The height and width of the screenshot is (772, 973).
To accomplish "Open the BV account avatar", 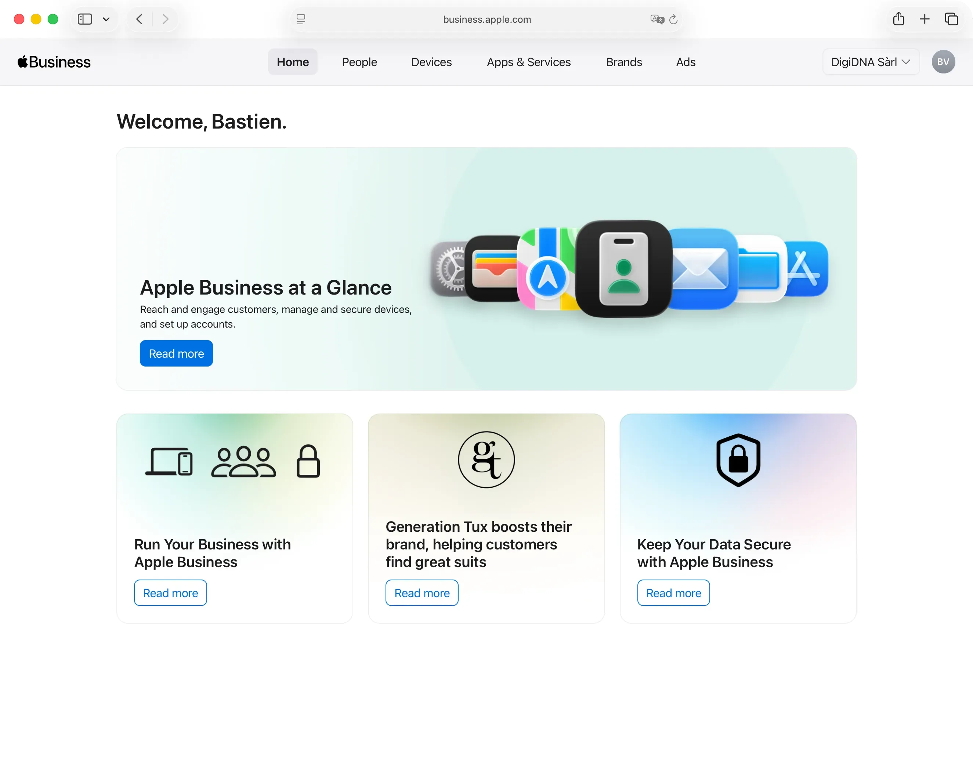I will point(943,62).
